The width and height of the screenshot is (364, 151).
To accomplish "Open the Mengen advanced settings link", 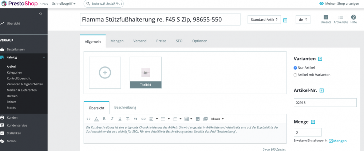I will tap(338, 141).
